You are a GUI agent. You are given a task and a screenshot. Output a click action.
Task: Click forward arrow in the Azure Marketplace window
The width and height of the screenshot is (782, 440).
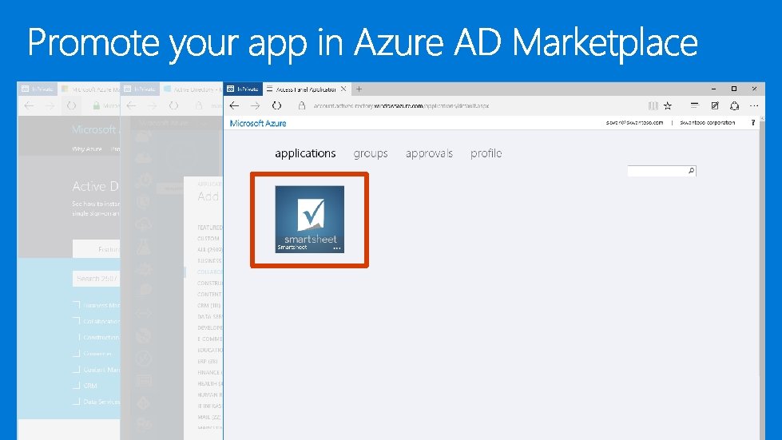50,105
